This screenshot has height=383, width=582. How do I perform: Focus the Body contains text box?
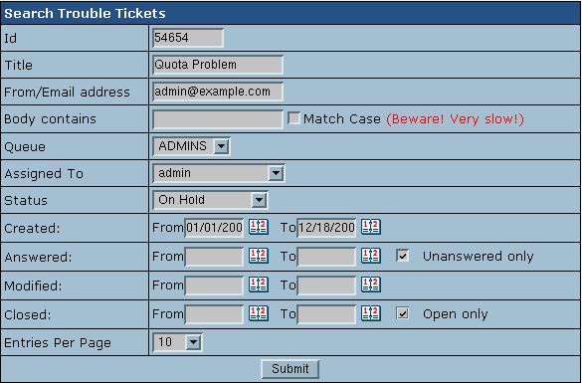pos(218,119)
